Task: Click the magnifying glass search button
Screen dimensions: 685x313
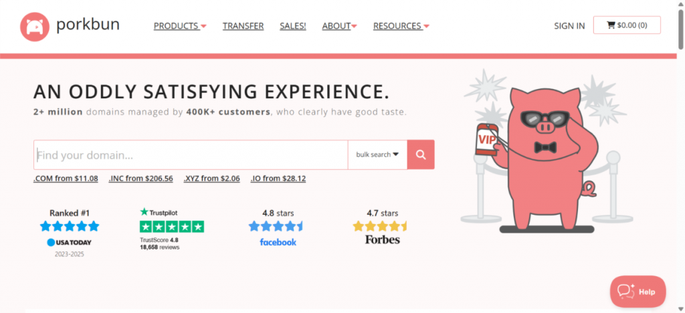Action: click(x=420, y=154)
